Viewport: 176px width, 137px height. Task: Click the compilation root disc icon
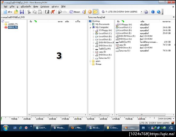click(3, 21)
